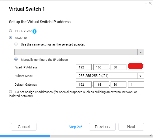Expand the Subnet Mask dropdown arrow

tap(140, 76)
